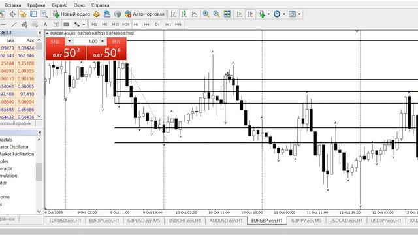Open MetaEditor with the yellow book icon
418x235 pixels.
point(97,14)
